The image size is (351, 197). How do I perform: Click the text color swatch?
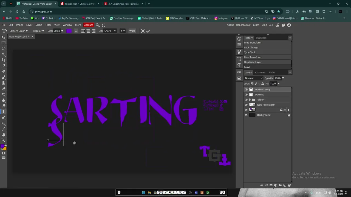(69, 31)
